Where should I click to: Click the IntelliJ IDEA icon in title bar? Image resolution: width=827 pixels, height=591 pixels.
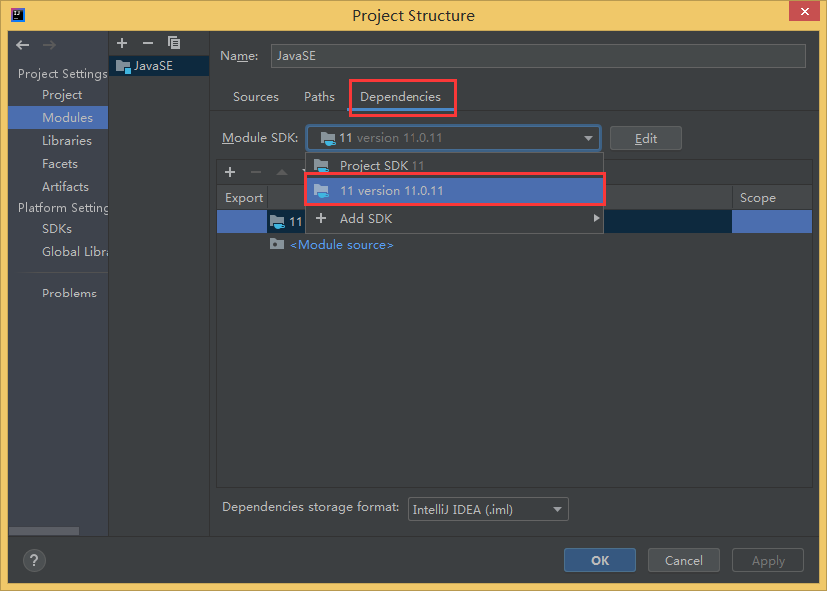coord(18,15)
